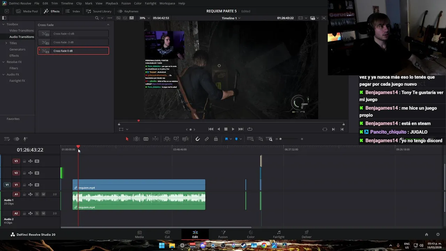
Task: Open the File menu
Action: (37, 3)
